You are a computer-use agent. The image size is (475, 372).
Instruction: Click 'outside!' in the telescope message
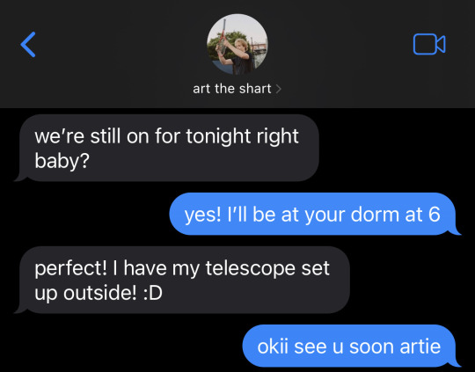pyautogui.click(x=100, y=293)
